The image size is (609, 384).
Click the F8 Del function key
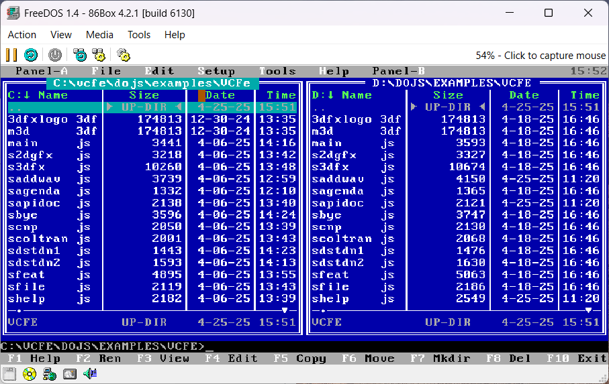tap(509, 359)
